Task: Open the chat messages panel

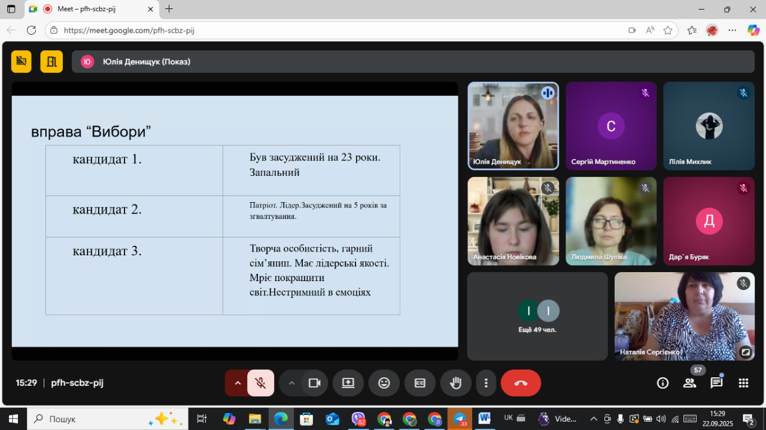Action: [x=716, y=383]
